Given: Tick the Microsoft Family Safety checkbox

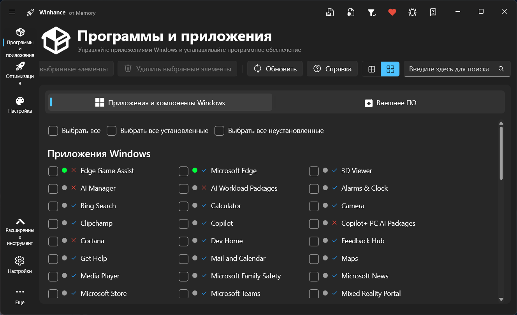Looking at the screenshot, I should (x=184, y=276).
